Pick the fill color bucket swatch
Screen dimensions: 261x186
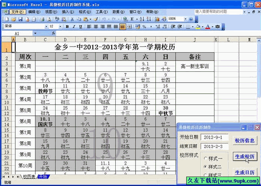(198, 27)
